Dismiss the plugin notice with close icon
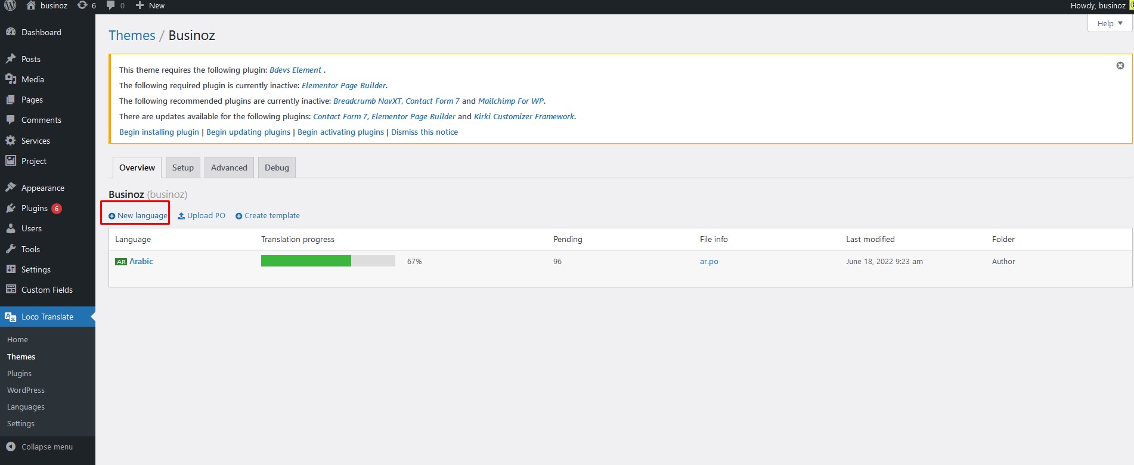This screenshot has height=465, width=1134. click(1120, 66)
